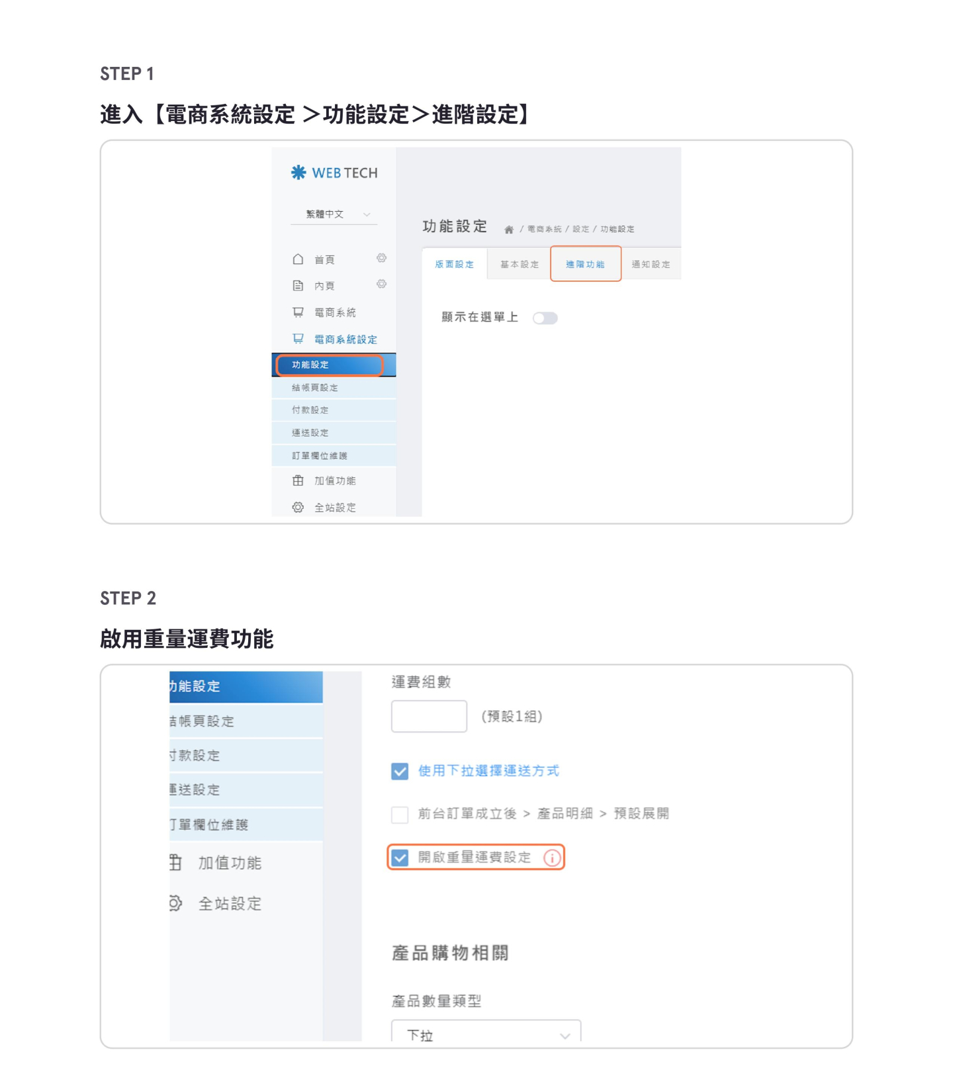Click the 運費組數 input field
The height and width of the screenshot is (1076, 953).
pos(429,717)
